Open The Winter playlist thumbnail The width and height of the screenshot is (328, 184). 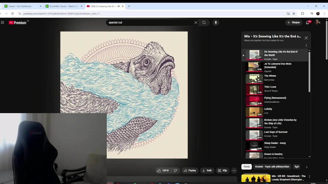[x=254, y=79]
